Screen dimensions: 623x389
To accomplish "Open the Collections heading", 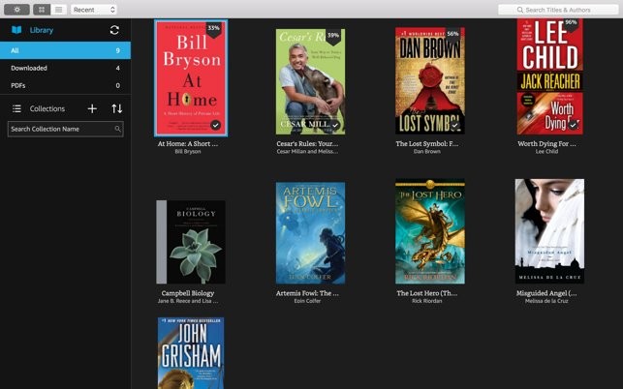I will click(x=47, y=108).
